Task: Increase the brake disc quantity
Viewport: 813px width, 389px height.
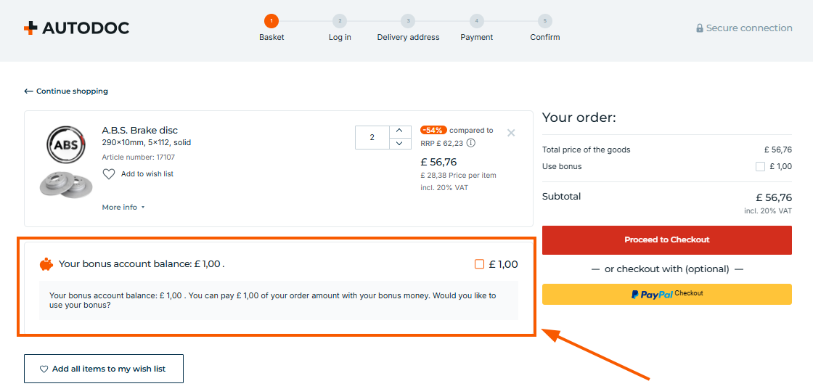Action: pyautogui.click(x=401, y=131)
